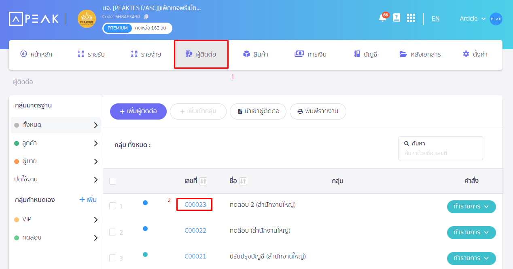Click the ตั้งค่า gear icon
The width and height of the screenshot is (513, 269).
click(465, 53)
